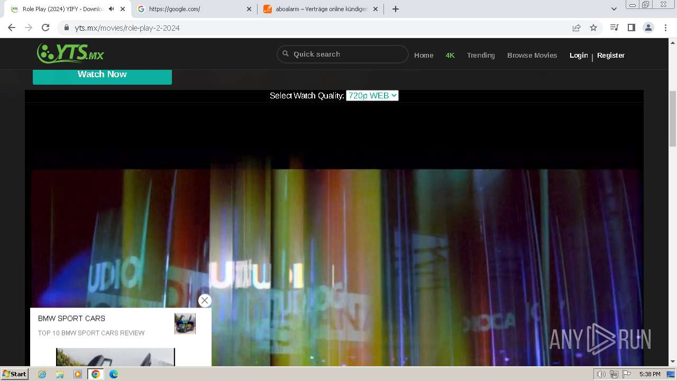Click scrollbar down arrow
Image resolution: width=677 pixels, height=381 pixels.
click(673, 362)
